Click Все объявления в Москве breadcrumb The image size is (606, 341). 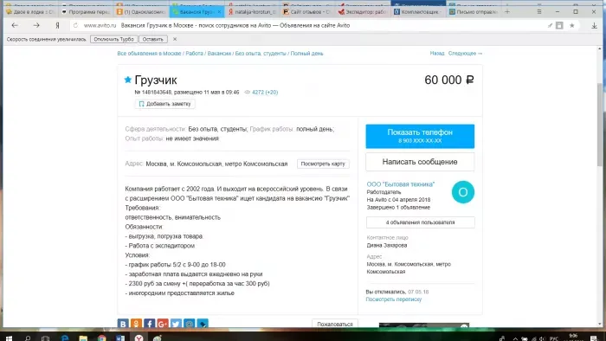pyautogui.click(x=149, y=54)
